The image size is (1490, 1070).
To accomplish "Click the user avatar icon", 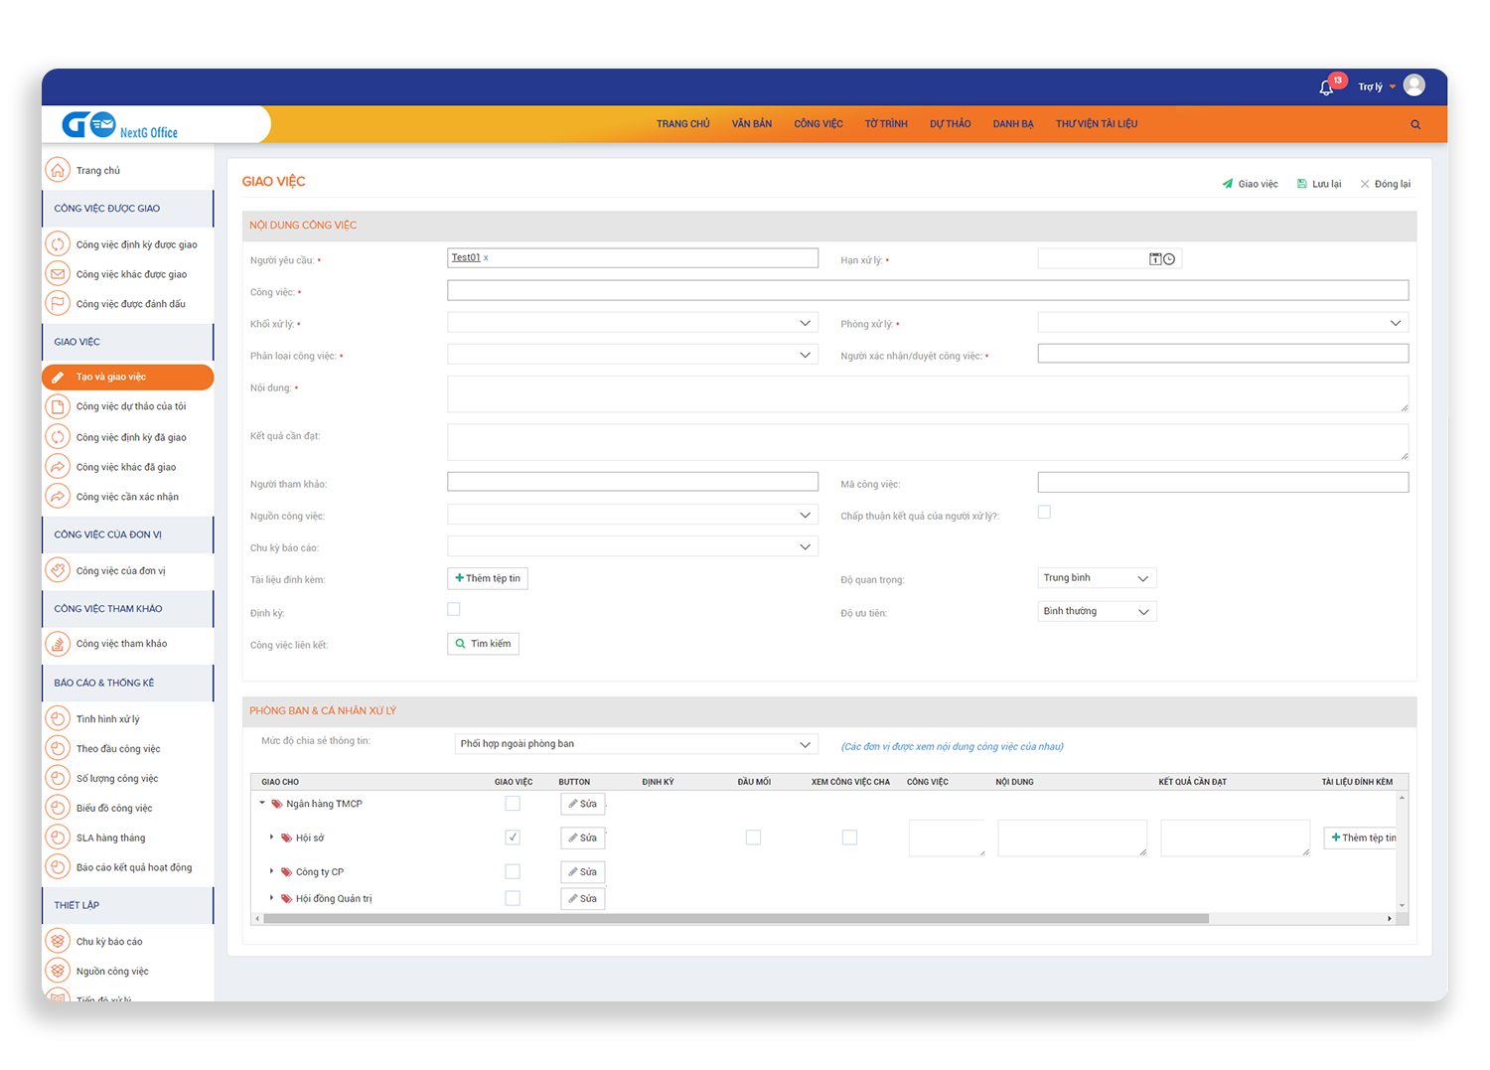I will 1415,85.
